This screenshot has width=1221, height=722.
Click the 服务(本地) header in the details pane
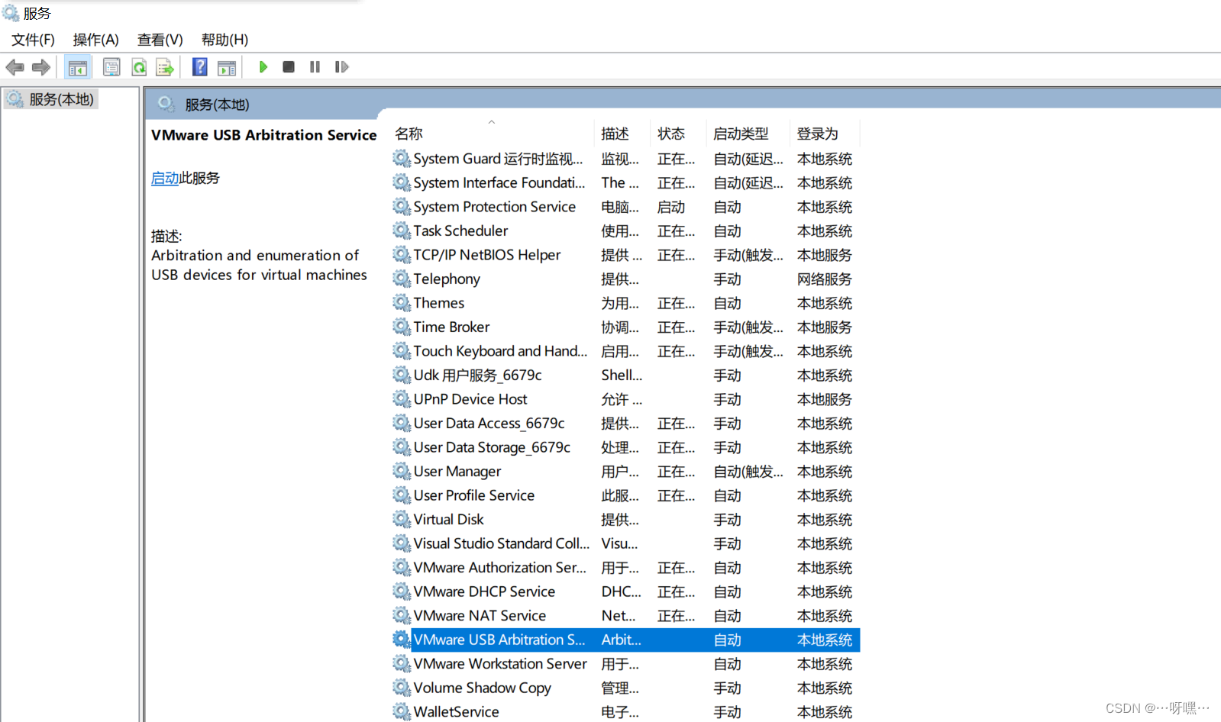(217, 105)
